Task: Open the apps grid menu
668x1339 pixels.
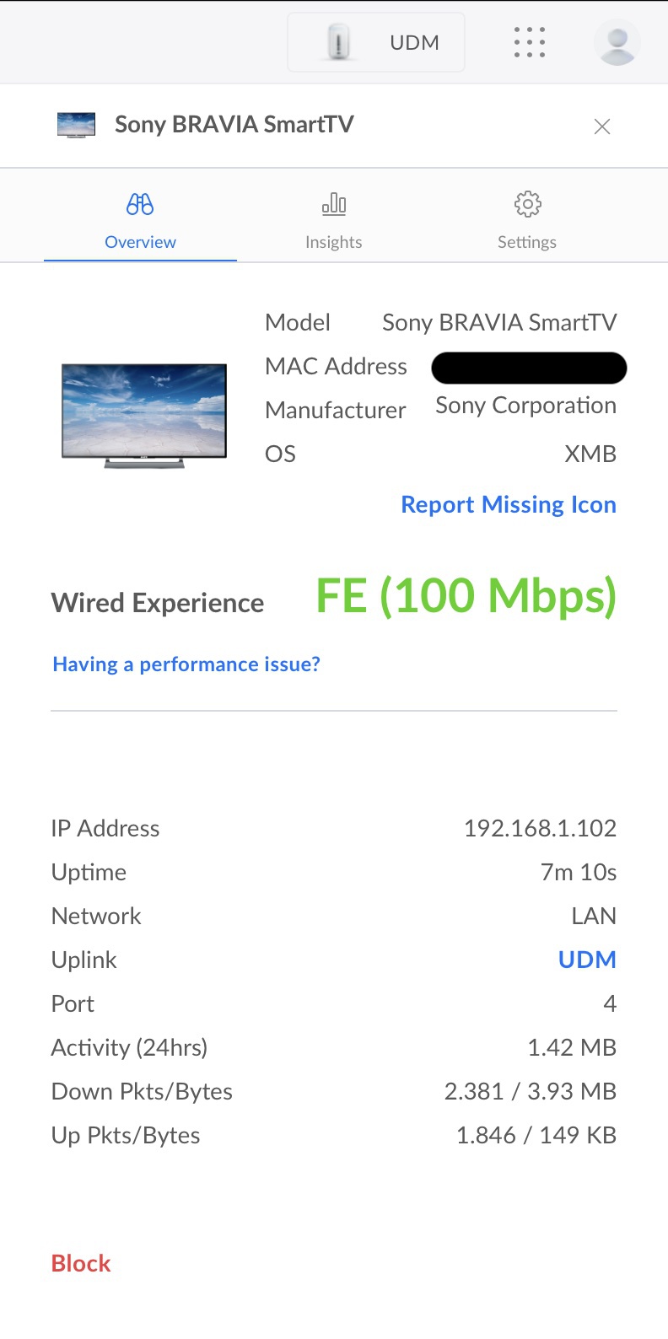Action: coord(529,42)
